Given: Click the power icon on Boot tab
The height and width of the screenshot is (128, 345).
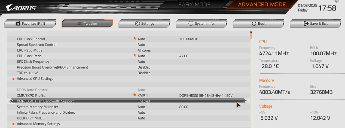Looking at the screenshot, I should (254, 24).
